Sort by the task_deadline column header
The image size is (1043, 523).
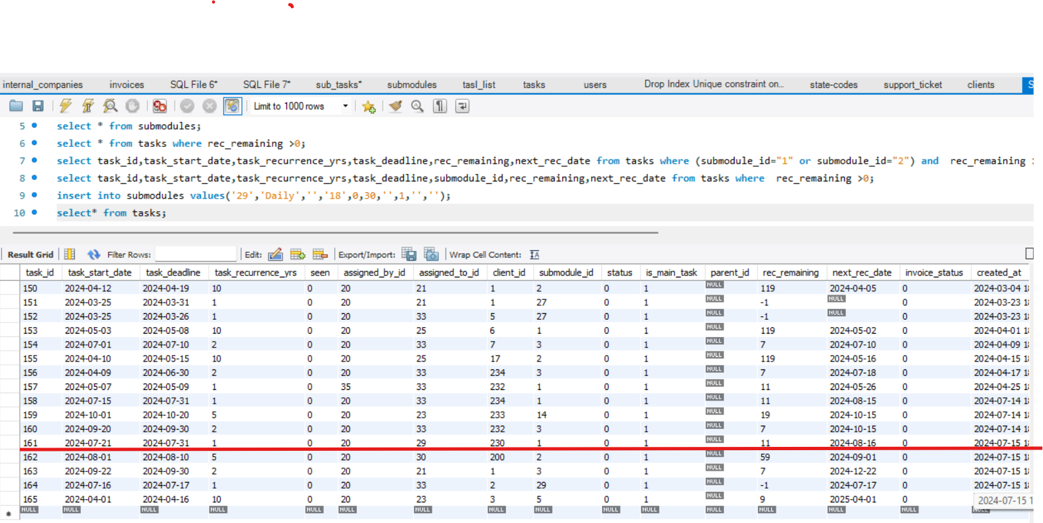point(173,272)
